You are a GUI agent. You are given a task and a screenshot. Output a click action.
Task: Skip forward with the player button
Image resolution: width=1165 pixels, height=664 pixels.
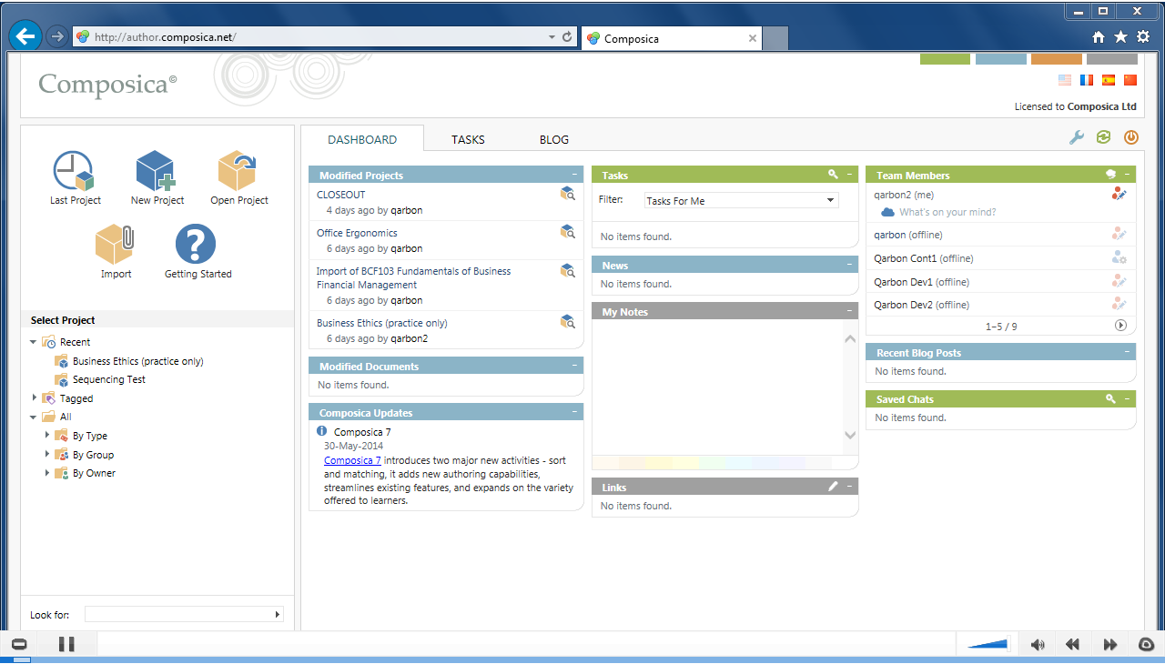(x=1109, y=644)
